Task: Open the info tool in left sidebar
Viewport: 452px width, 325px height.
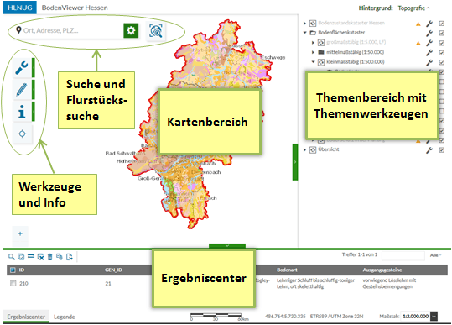Action: pos(22,111)
